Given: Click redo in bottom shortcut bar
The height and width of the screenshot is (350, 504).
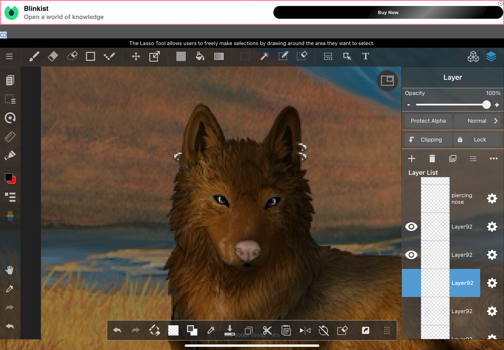Looking at the screenshot, I should (136, 330).
